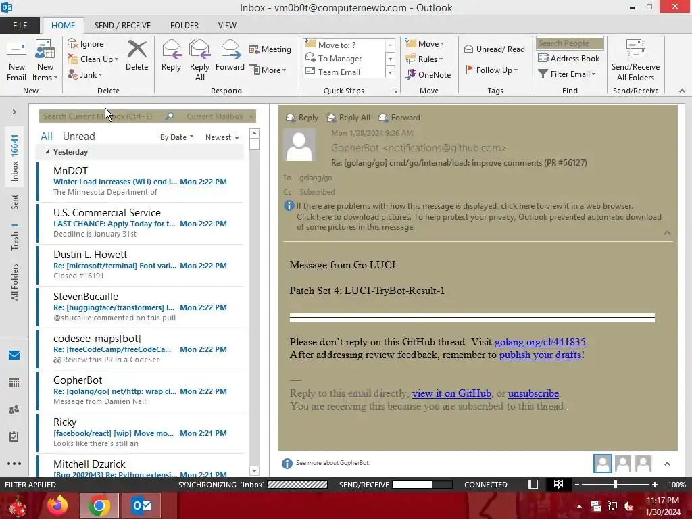
Task: Delete the selected message
Action: (x=137, y=55)
